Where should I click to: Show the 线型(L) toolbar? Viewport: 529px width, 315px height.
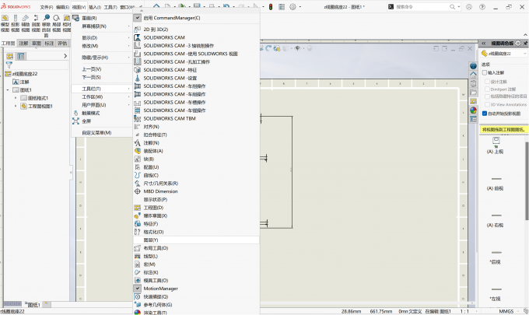(x=196, y=256)
